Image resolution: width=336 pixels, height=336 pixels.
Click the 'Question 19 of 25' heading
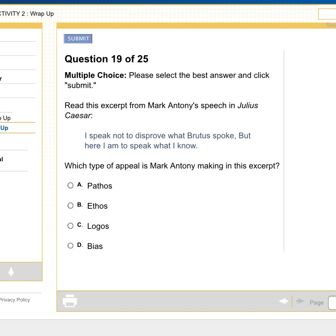[x=107, y=59]
